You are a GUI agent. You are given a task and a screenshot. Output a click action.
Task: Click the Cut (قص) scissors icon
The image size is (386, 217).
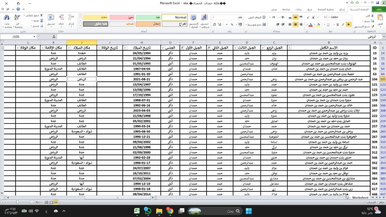(372, 15)
